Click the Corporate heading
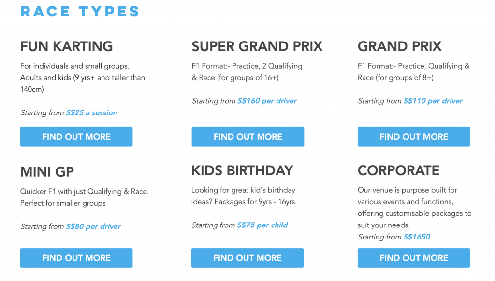Image resolution: width=495 pixels, height=281 pixels. click(x=398, y=170)
